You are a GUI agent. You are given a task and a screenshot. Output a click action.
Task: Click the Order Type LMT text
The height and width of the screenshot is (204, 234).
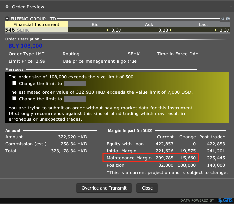tap(27, 54)
